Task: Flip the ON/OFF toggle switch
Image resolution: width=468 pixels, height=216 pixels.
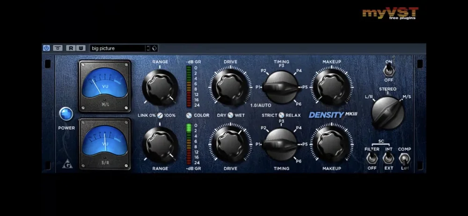Action: 388,71
